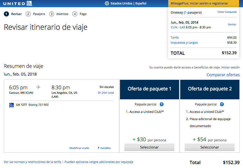Click Editar búsqueda link
243x168 pixels.
tap(227, 12)
